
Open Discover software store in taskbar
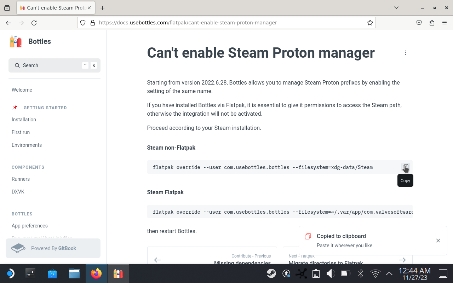coord(52,273)
